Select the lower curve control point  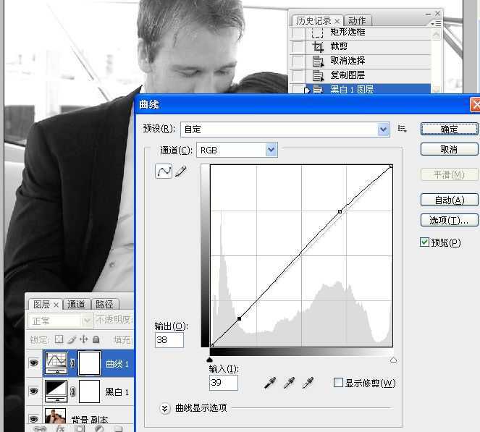point(239,318)
